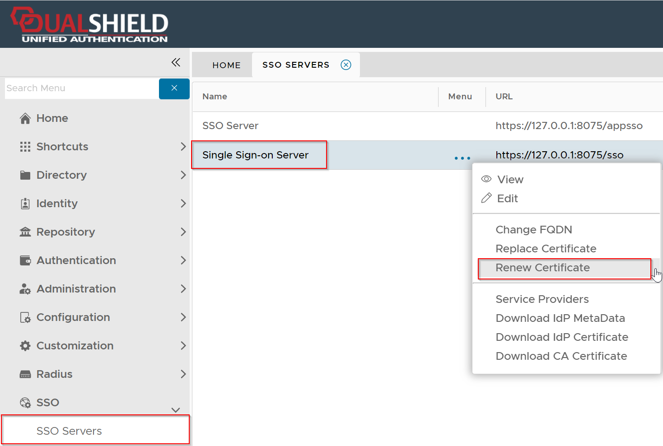This screenshot has width=663, height=446.
Task: Click the Shortcuts grid icon
Action: (x=25, y=147)
